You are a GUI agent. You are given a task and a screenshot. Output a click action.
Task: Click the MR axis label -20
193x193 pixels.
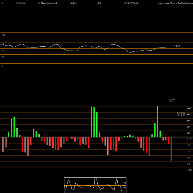(x=188, y=146)
